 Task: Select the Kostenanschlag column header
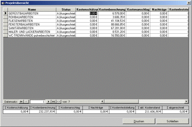point(139,10)
